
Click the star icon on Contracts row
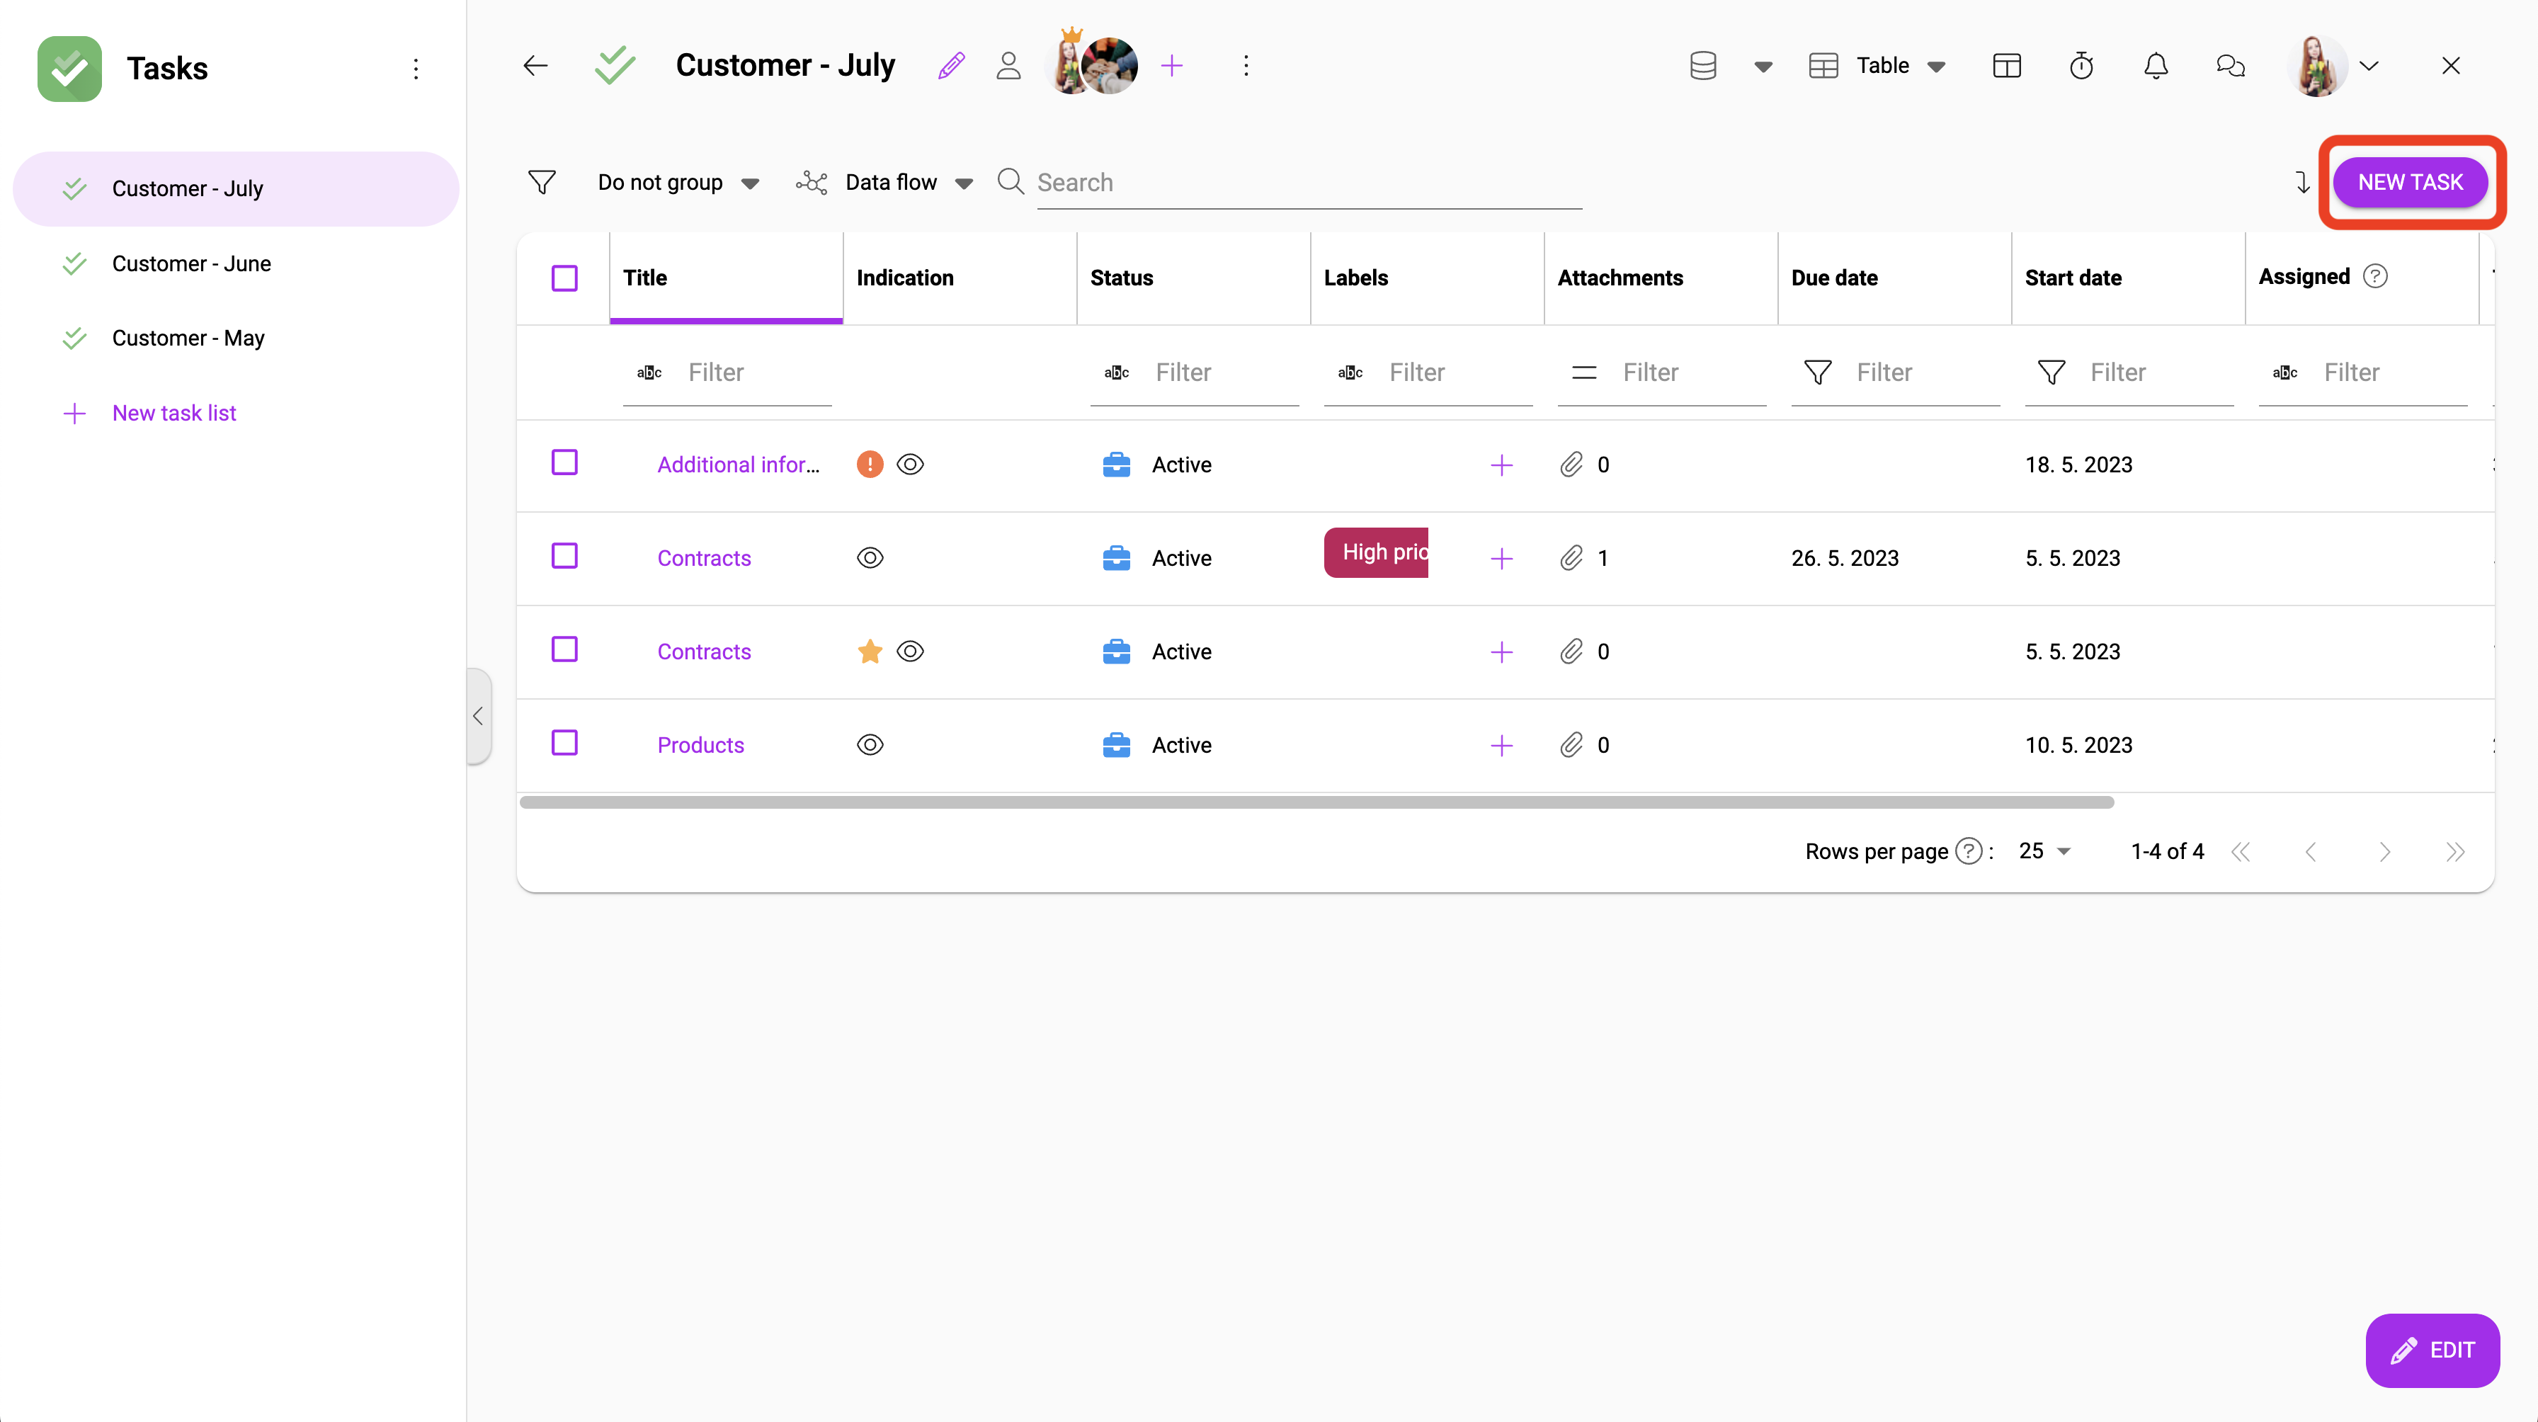870,652
